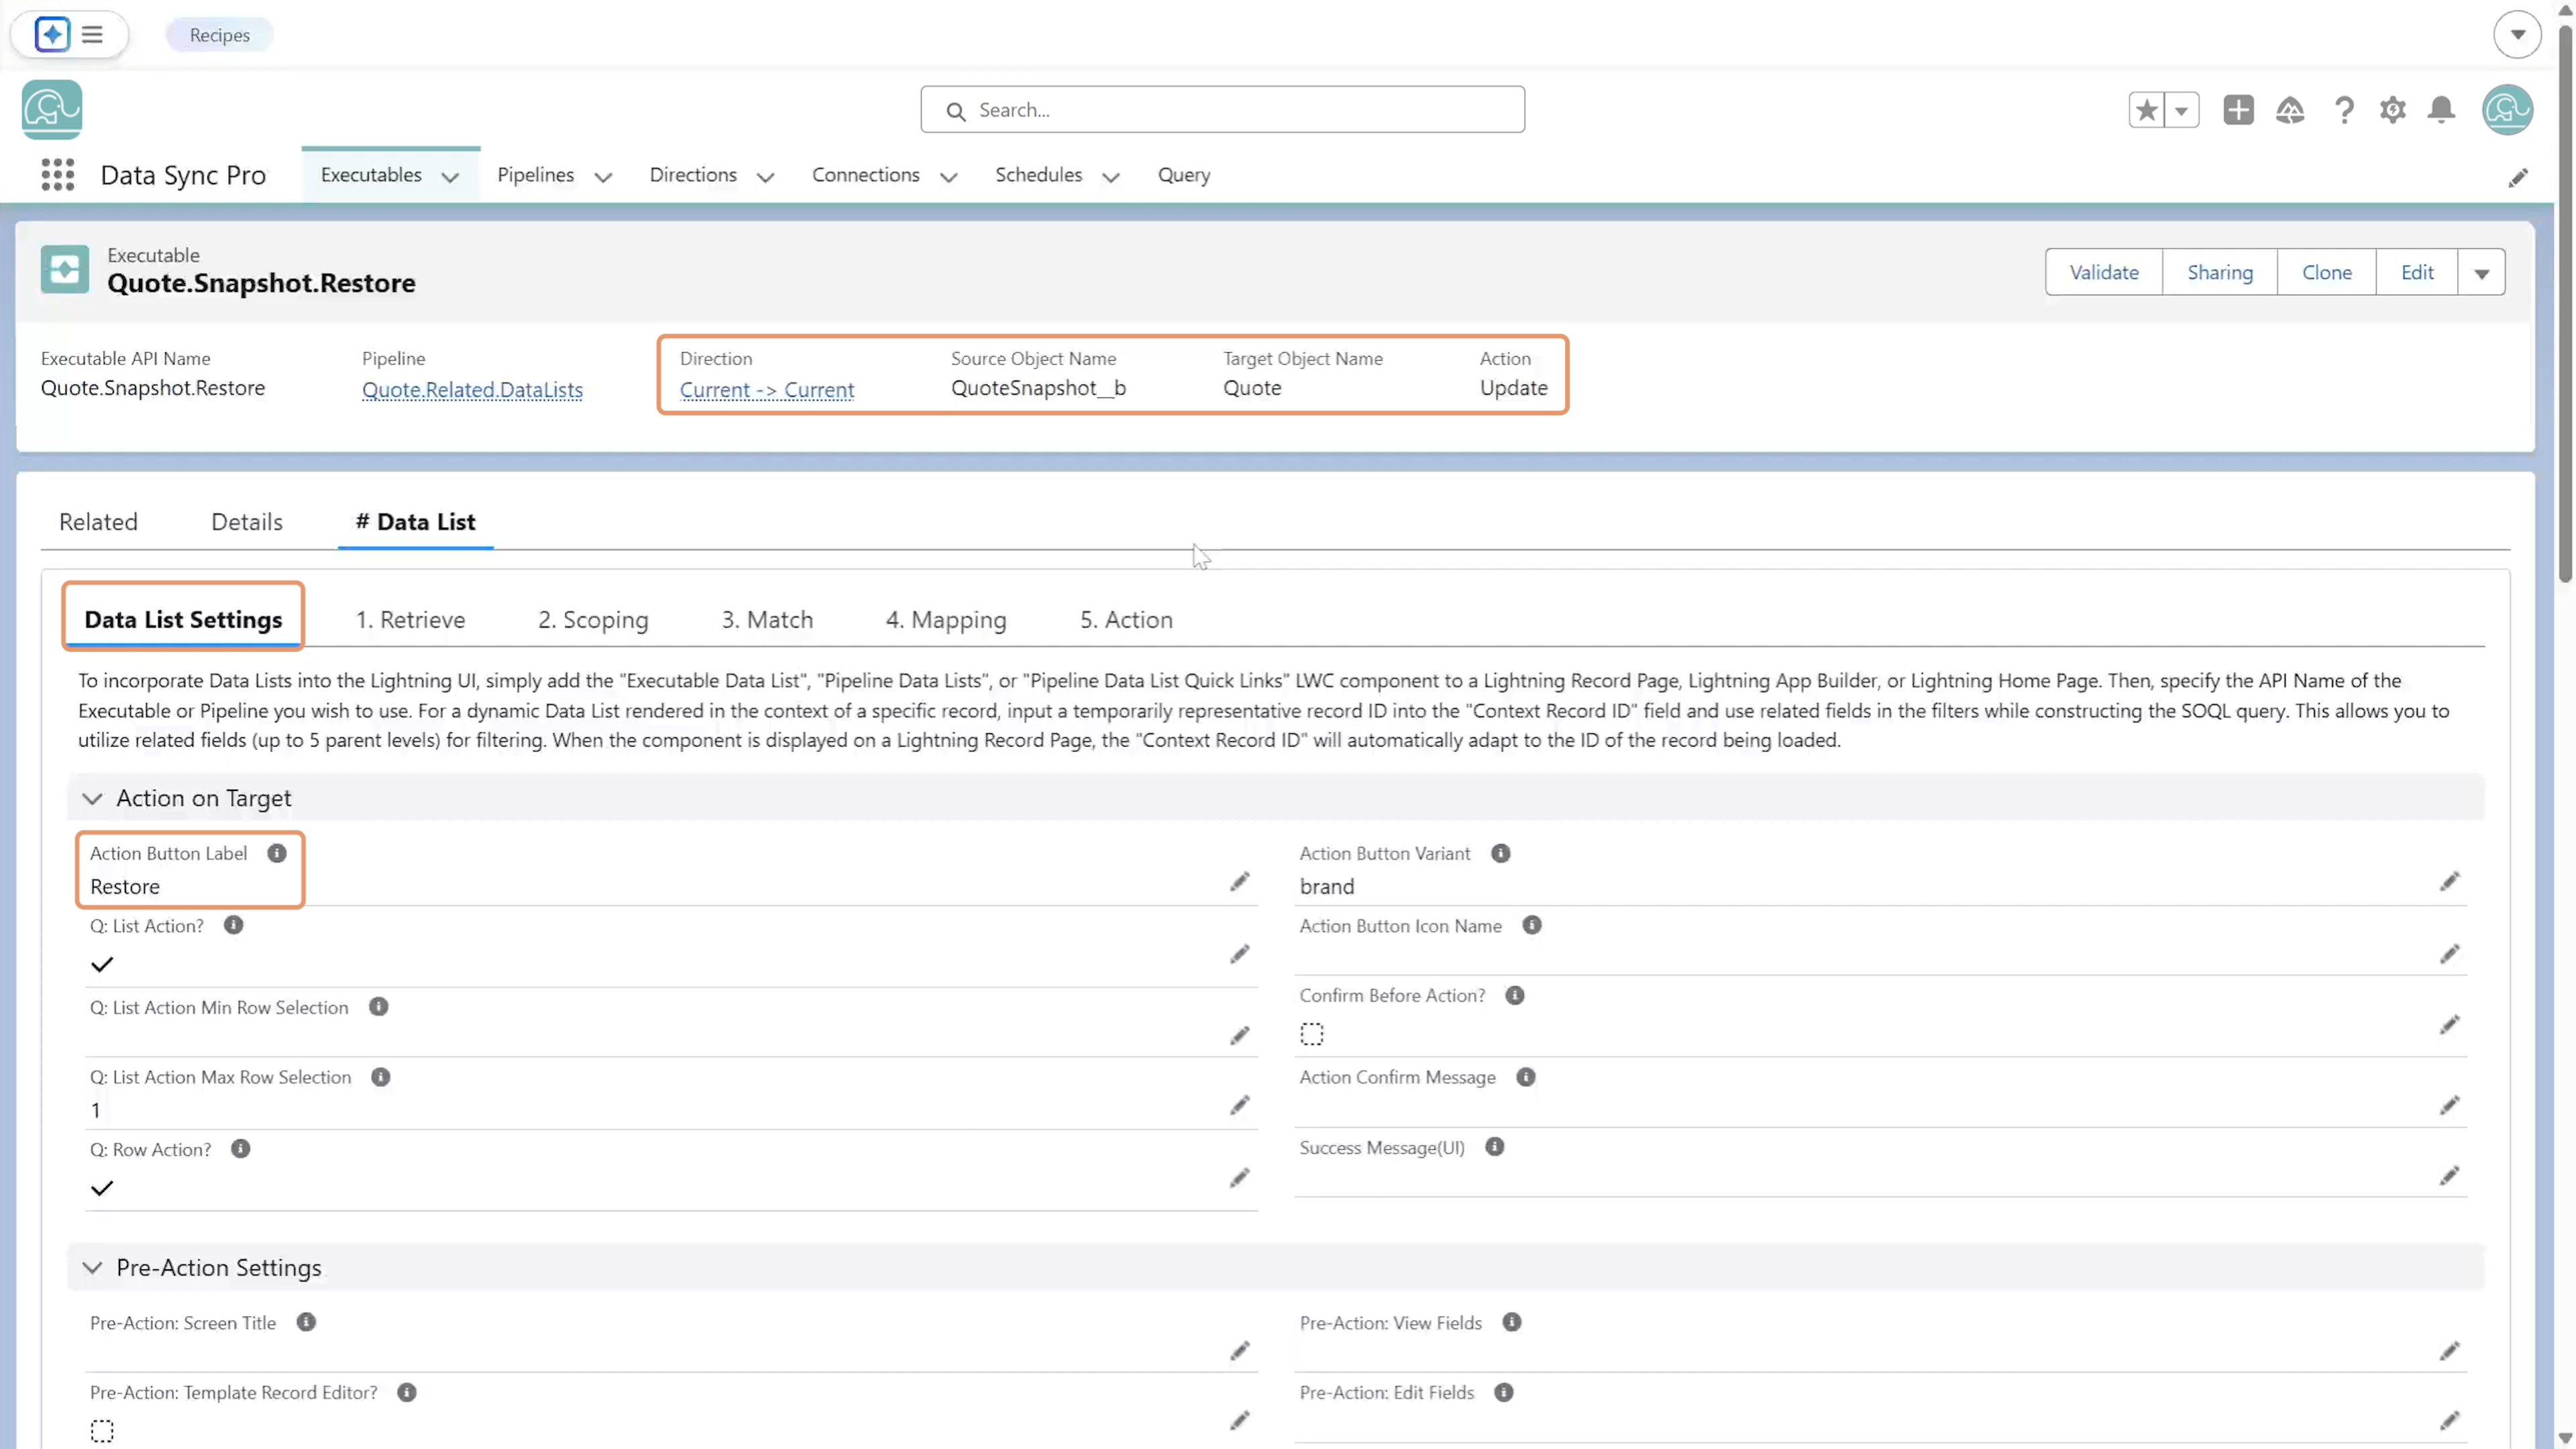2576x1449 pixels.
Task: Click the global Search field
Action: (x=1222, y=110)
